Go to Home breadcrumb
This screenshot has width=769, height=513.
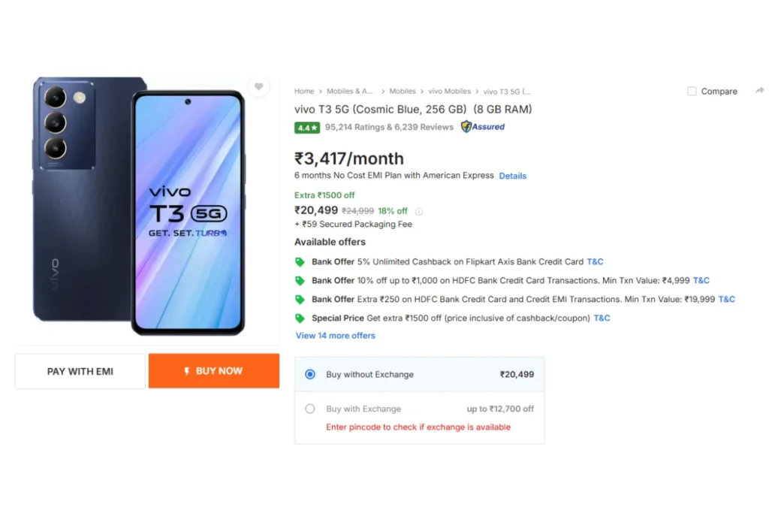click(304, 91)
